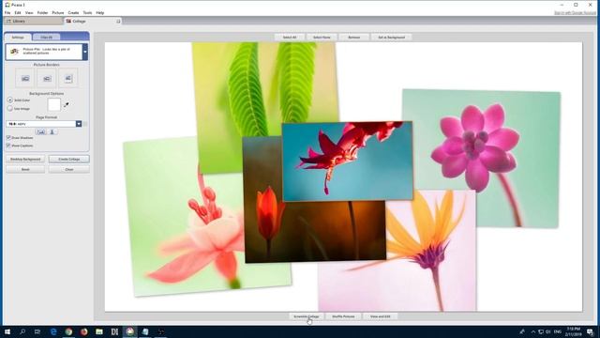This screenshot has height=338, width=600.
Task: Open the File menu
Action: coord(7,12)
